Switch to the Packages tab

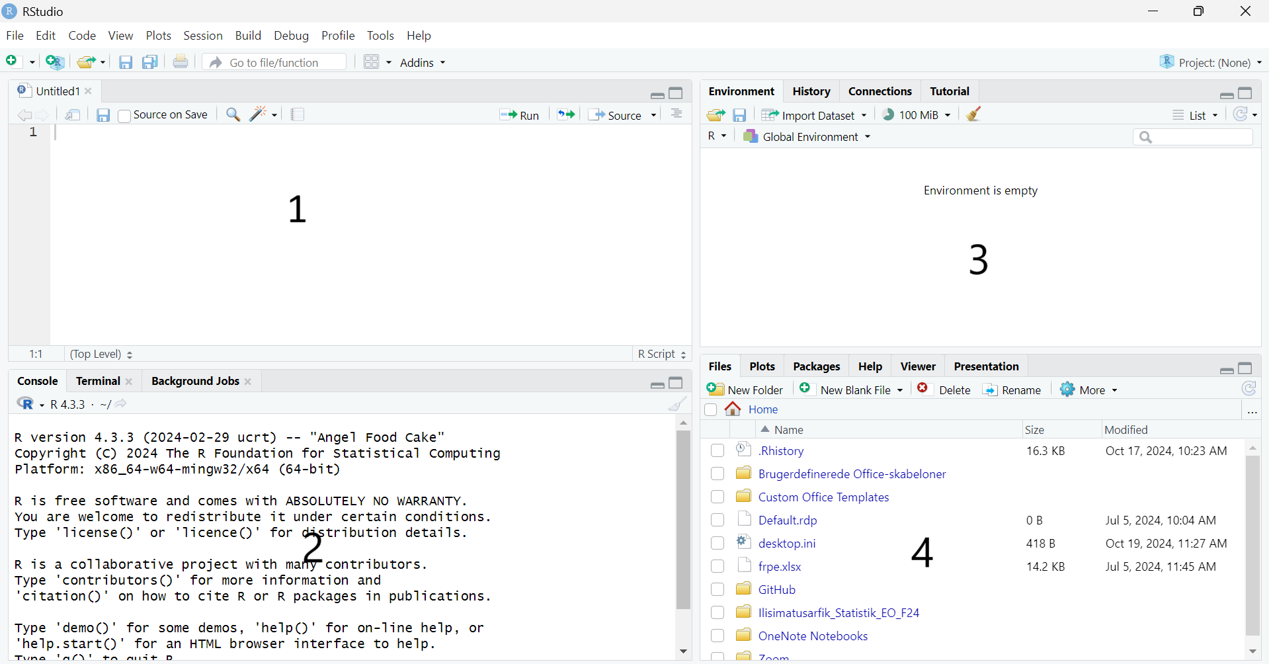click(x=817, y=366)
